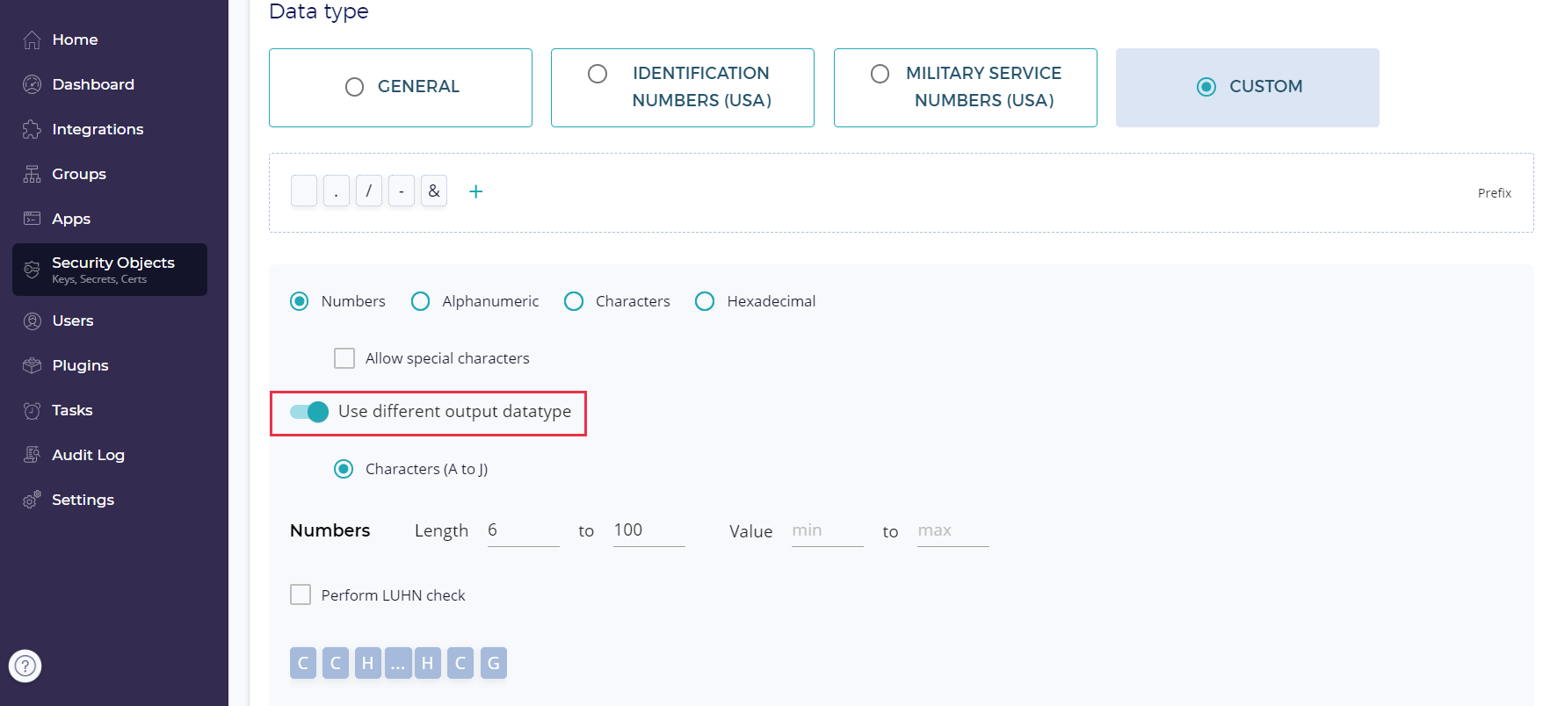Image resolution: width=1543 pixels, height=706 pixels.
Task: Click the Integrations puzzle icon
Action: click(x=33, y=130)
